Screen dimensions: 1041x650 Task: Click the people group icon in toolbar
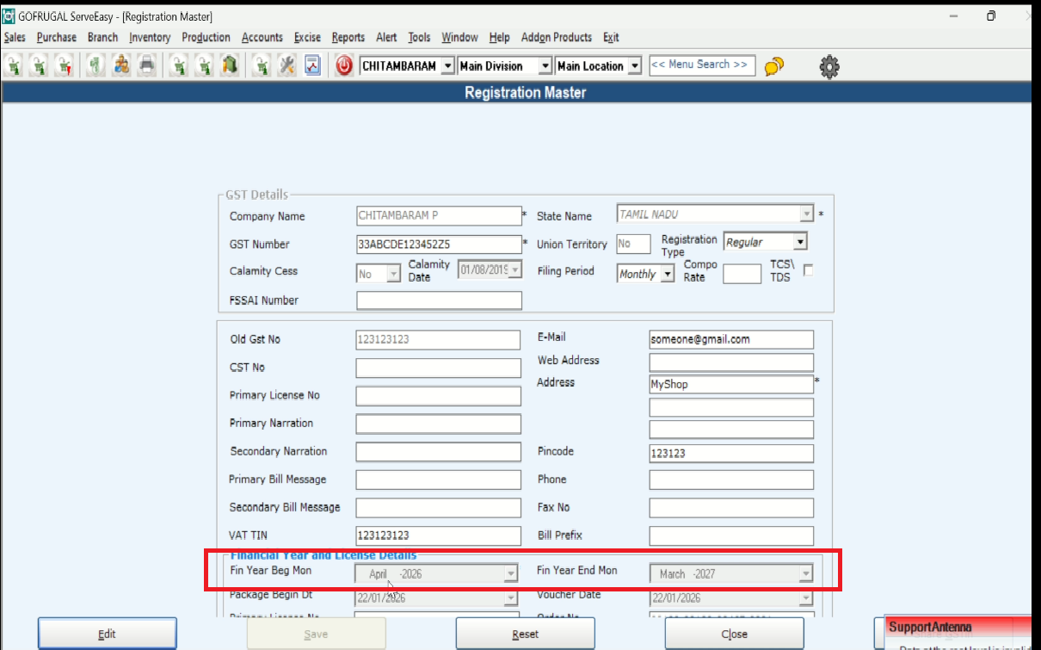point(121,66)
